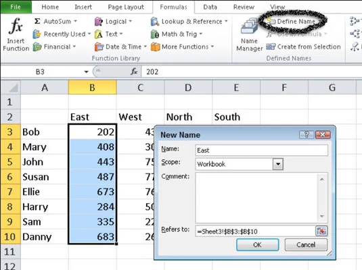362x270 pixels.
Task: Open the Lookup & Reference dropdown
Action: (189, 22)
